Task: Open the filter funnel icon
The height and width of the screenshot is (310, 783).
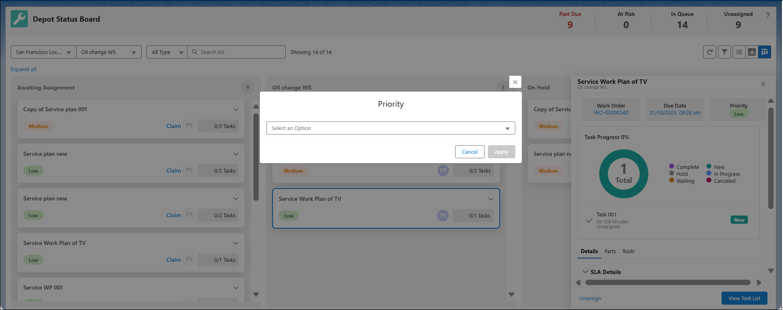Action: coord(724,52)
